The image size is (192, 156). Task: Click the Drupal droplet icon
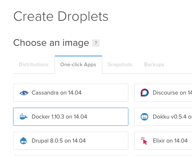(x=23, y=141)
